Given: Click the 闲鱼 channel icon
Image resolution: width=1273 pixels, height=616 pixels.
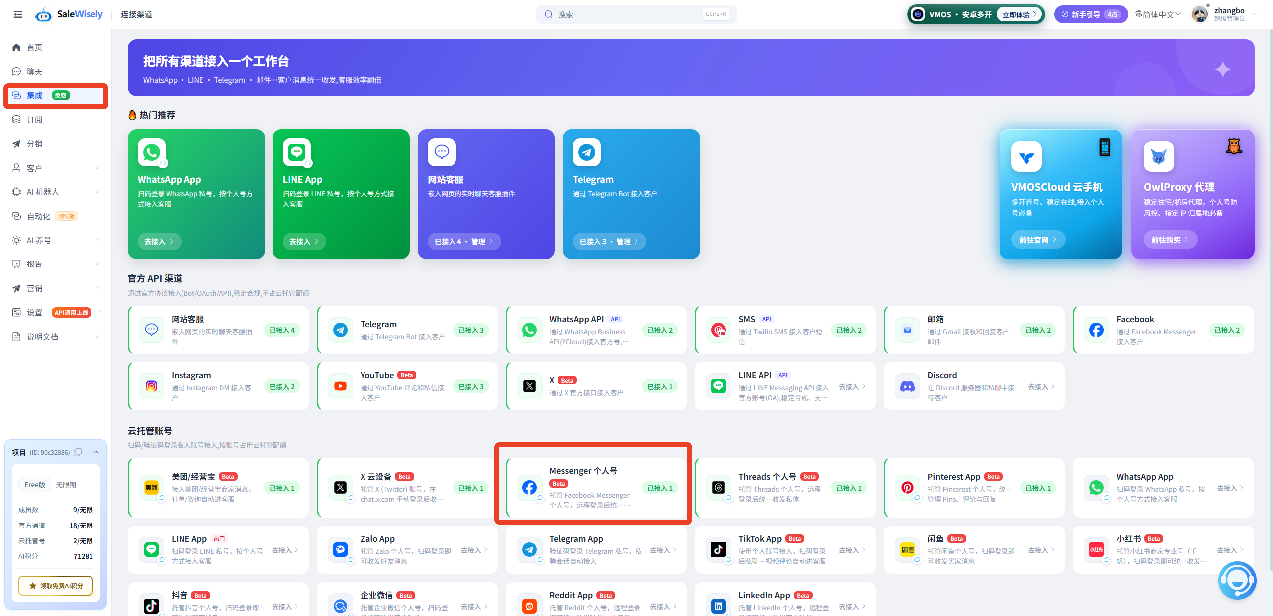Looking at the screenshot, I should (x=907, y=550).
